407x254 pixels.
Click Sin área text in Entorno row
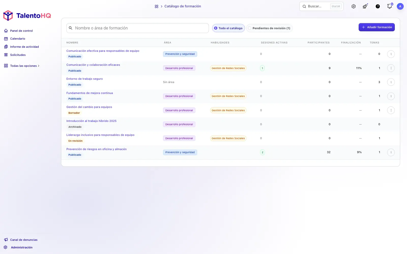click(x=169, y=82)
